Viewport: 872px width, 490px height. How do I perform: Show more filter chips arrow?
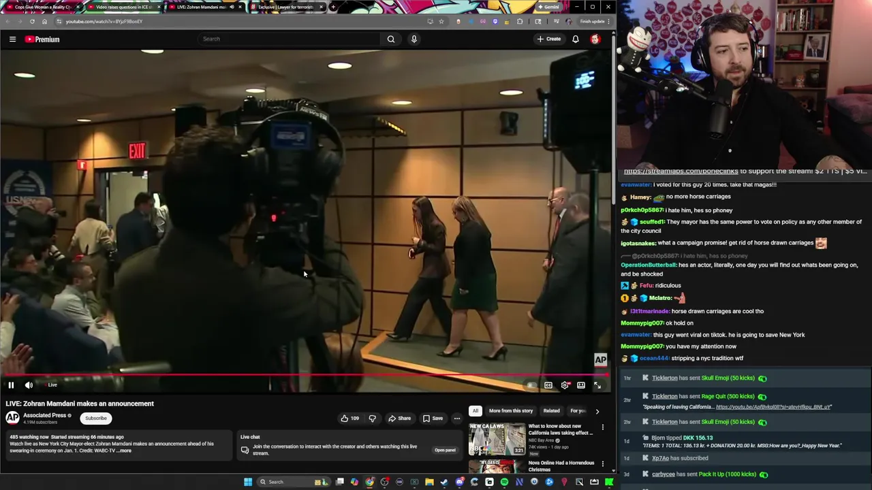(x=597, y=411)
